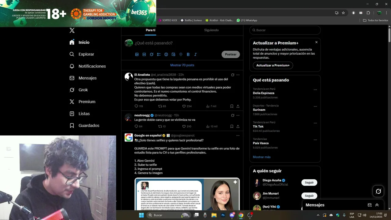Open the Google en español post image
The width and height of the screenshot is (391, 220).
pyautogui.click(x=187, y=194)
